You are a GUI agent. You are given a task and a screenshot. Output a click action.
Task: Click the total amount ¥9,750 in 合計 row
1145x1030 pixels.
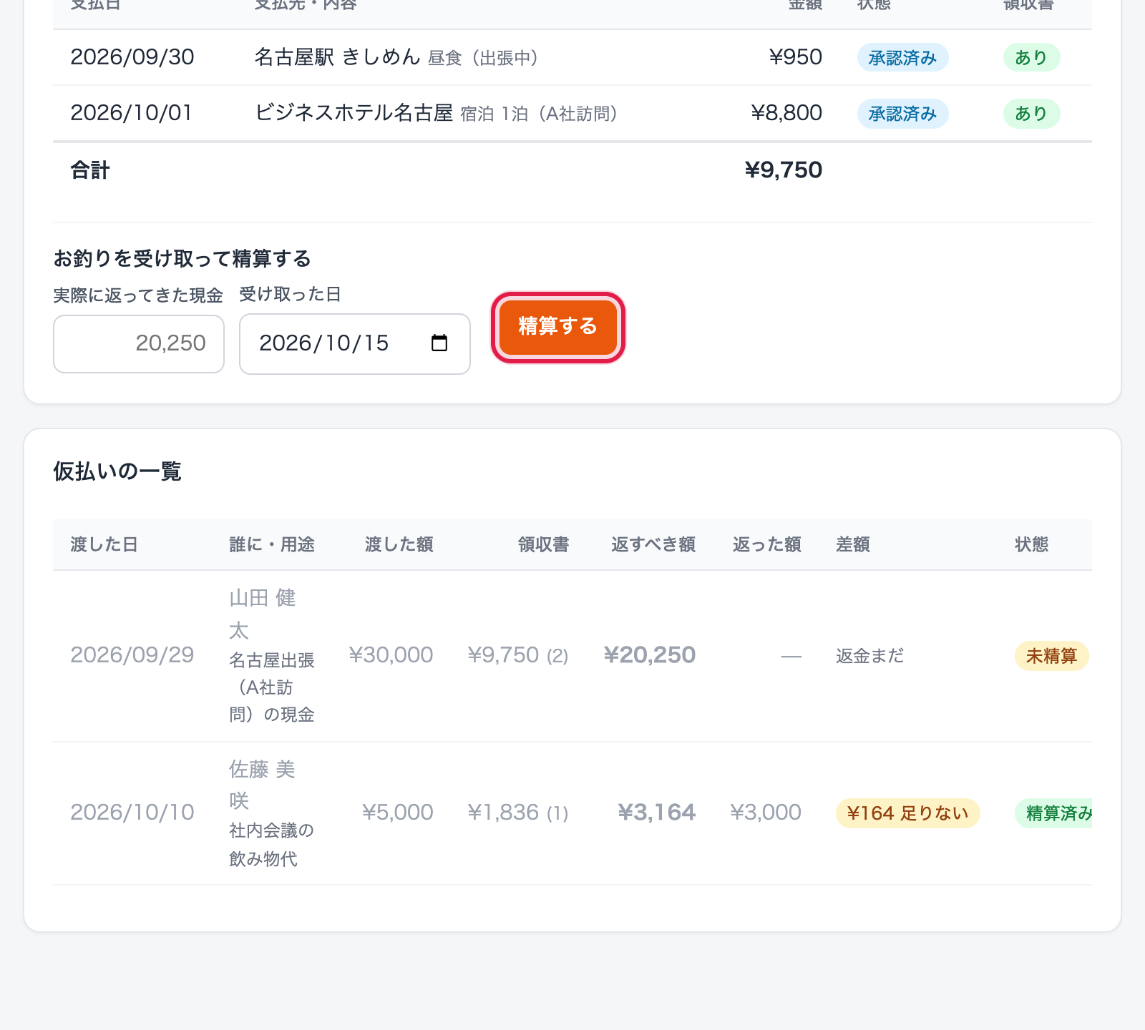(x=784, y=170)
